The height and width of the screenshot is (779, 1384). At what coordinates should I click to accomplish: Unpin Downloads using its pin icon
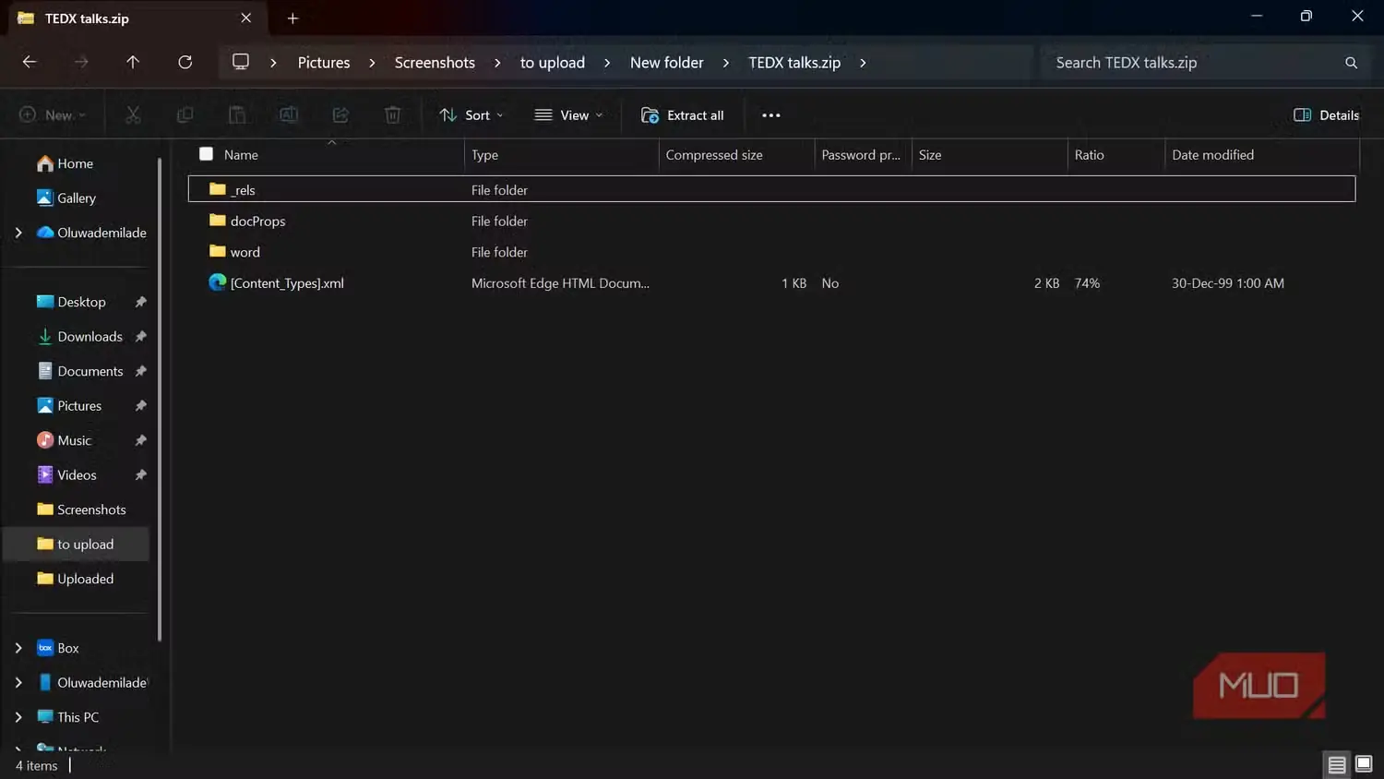click(x=140, y=337)
